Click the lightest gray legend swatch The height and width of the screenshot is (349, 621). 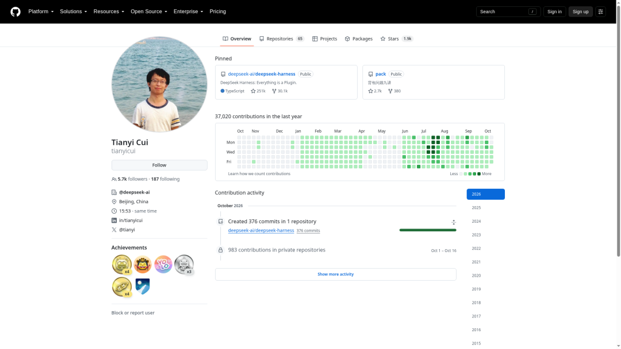pos(461,174)
